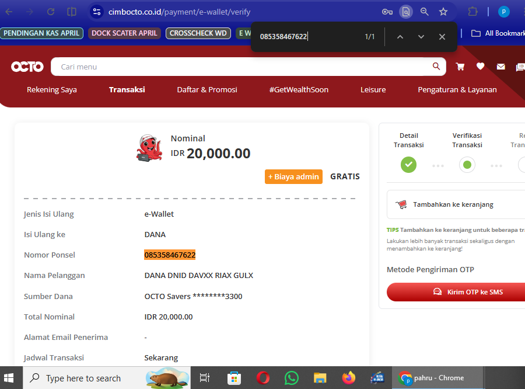This screenshot has width=525, height=389.
Task: Open the Leisure menu
Action: point(373,90)
